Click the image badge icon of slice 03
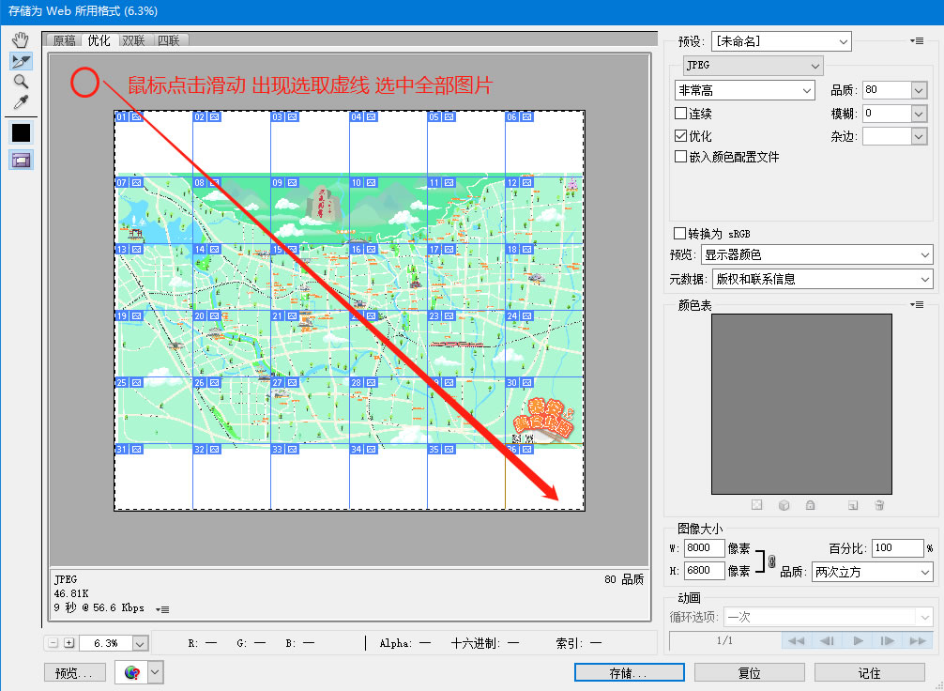 click(292, 116)
